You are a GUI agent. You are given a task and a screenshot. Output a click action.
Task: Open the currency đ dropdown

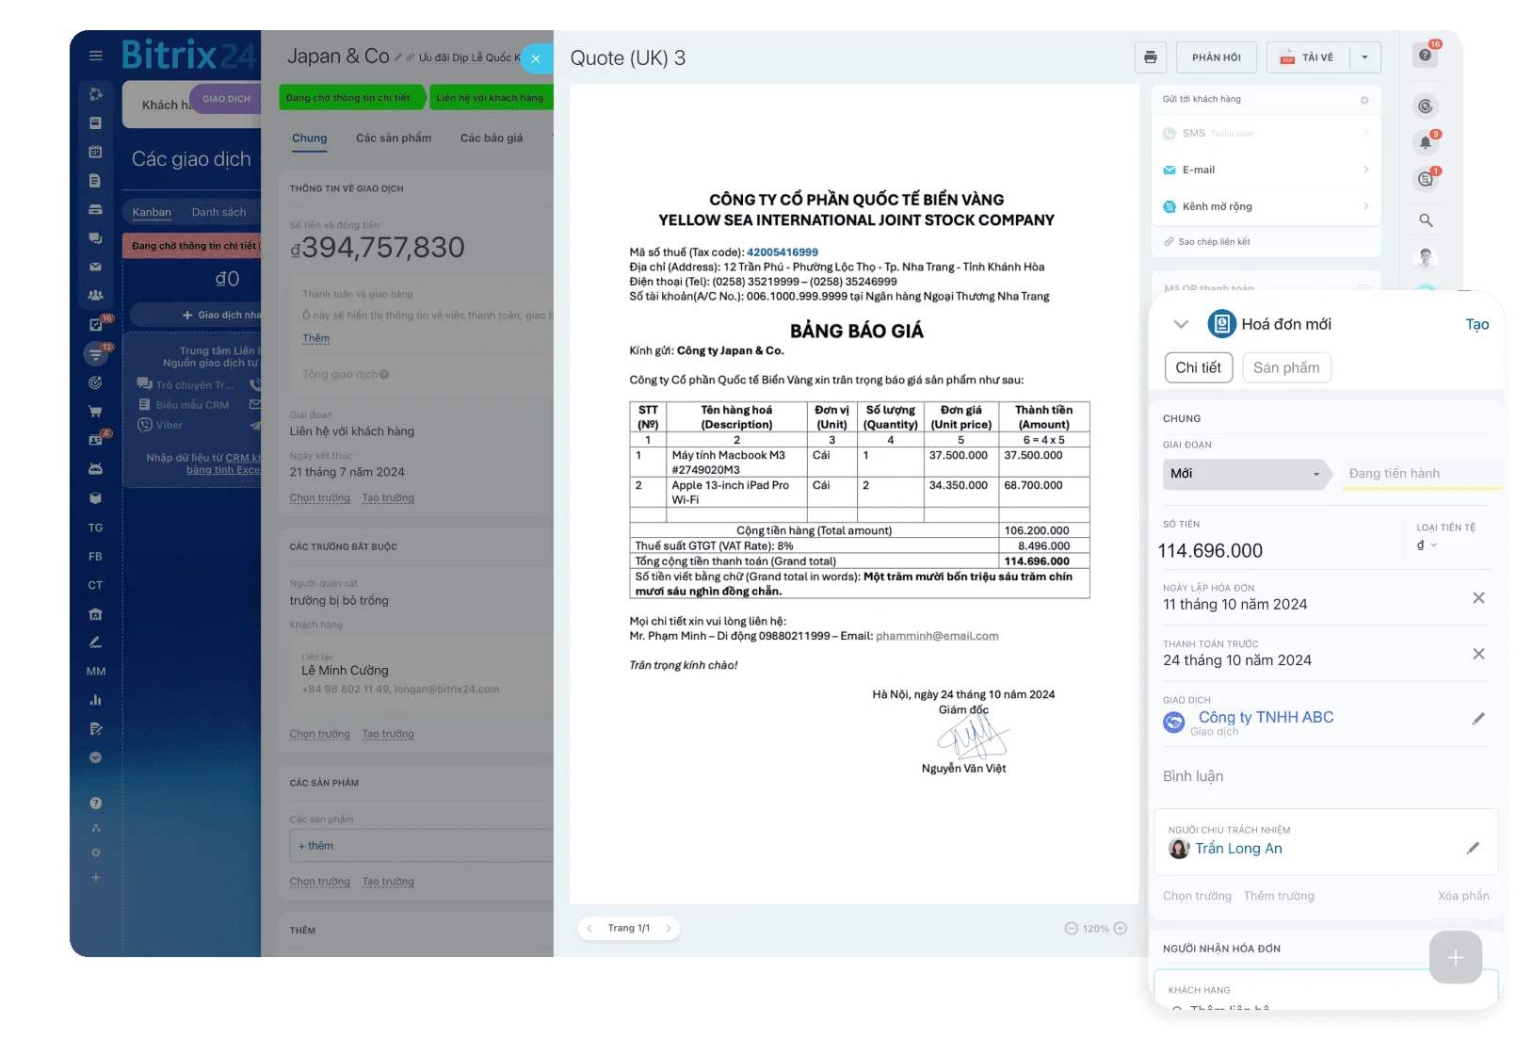tap(1427, 544)
